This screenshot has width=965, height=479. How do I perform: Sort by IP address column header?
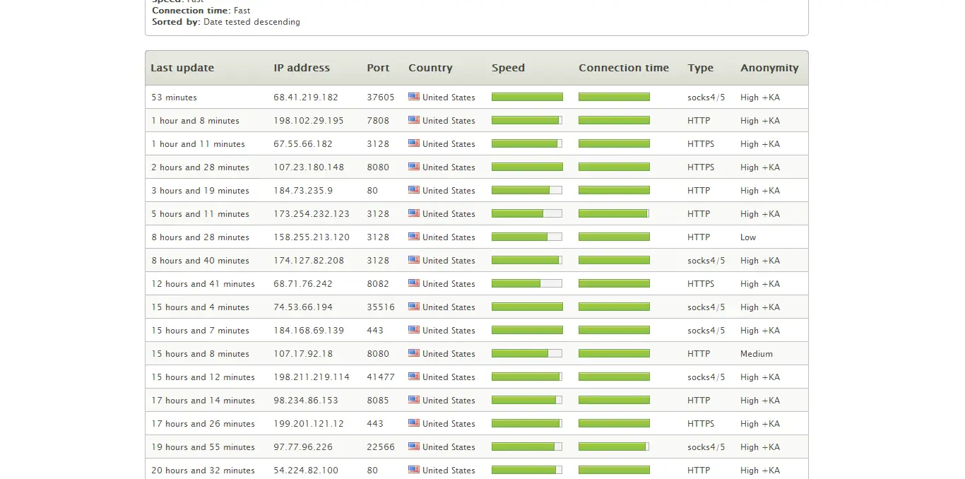pos(302,68)
